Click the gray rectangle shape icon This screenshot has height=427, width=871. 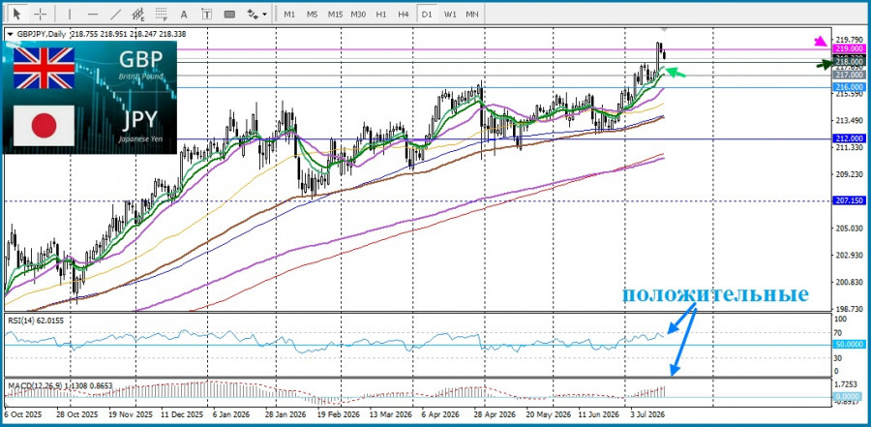click(229, 14)
